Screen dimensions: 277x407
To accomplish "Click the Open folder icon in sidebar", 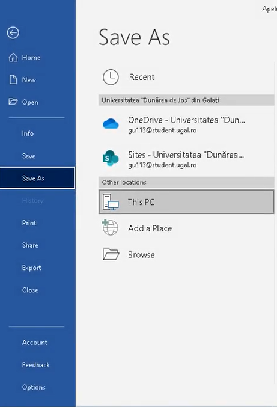I will coord(13,102).
